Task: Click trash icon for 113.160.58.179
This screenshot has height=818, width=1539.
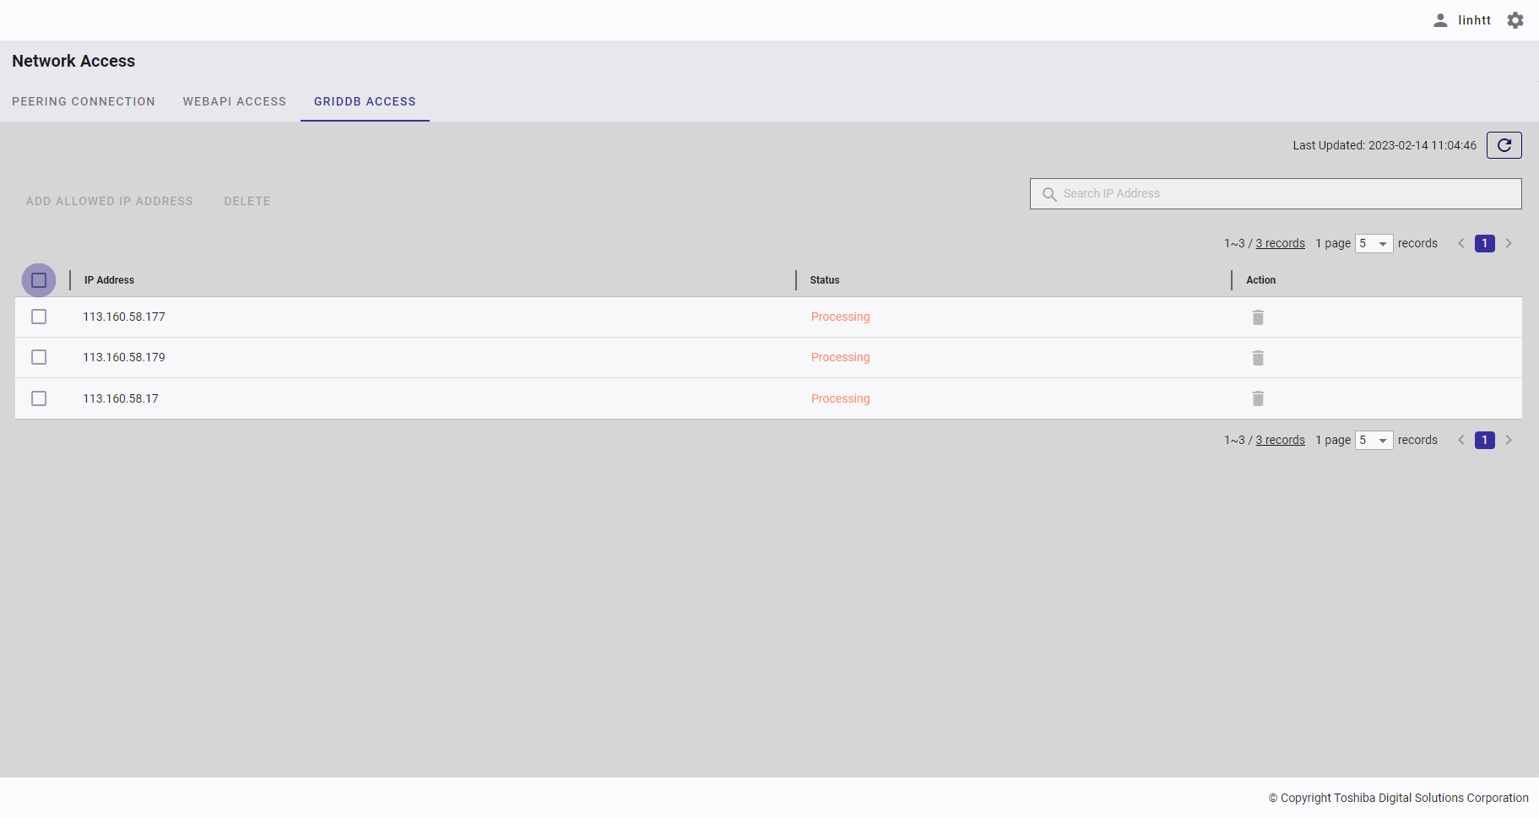Action: click(1257, 358)
